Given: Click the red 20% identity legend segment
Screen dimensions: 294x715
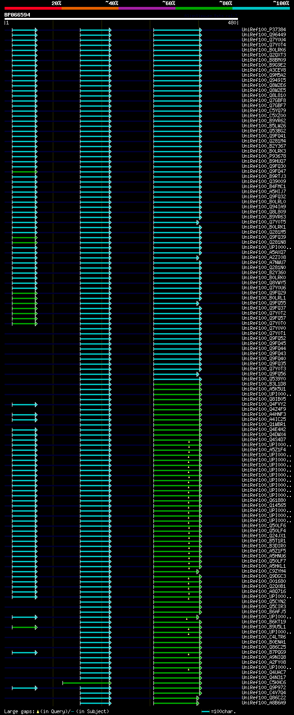Looking at the screenshot, I should (33, 8).
